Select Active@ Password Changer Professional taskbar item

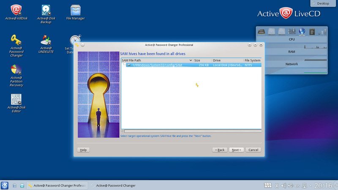point(57,185)
